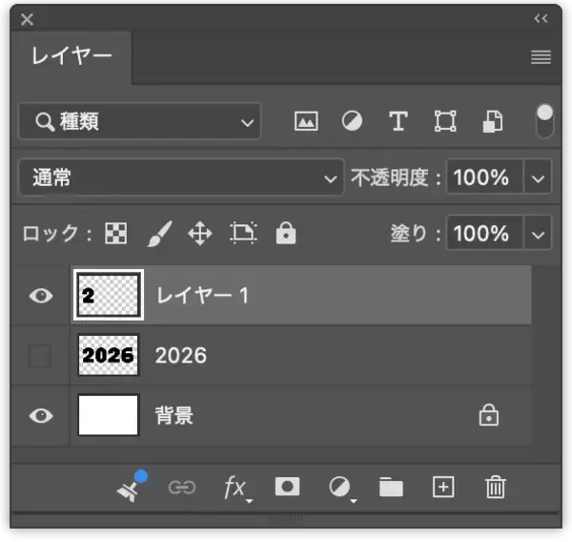Image resolution: width=572 pixels, height=542 pixels.
Task: Hide the 背景 layer eye icon
Action: coord(41,416)
